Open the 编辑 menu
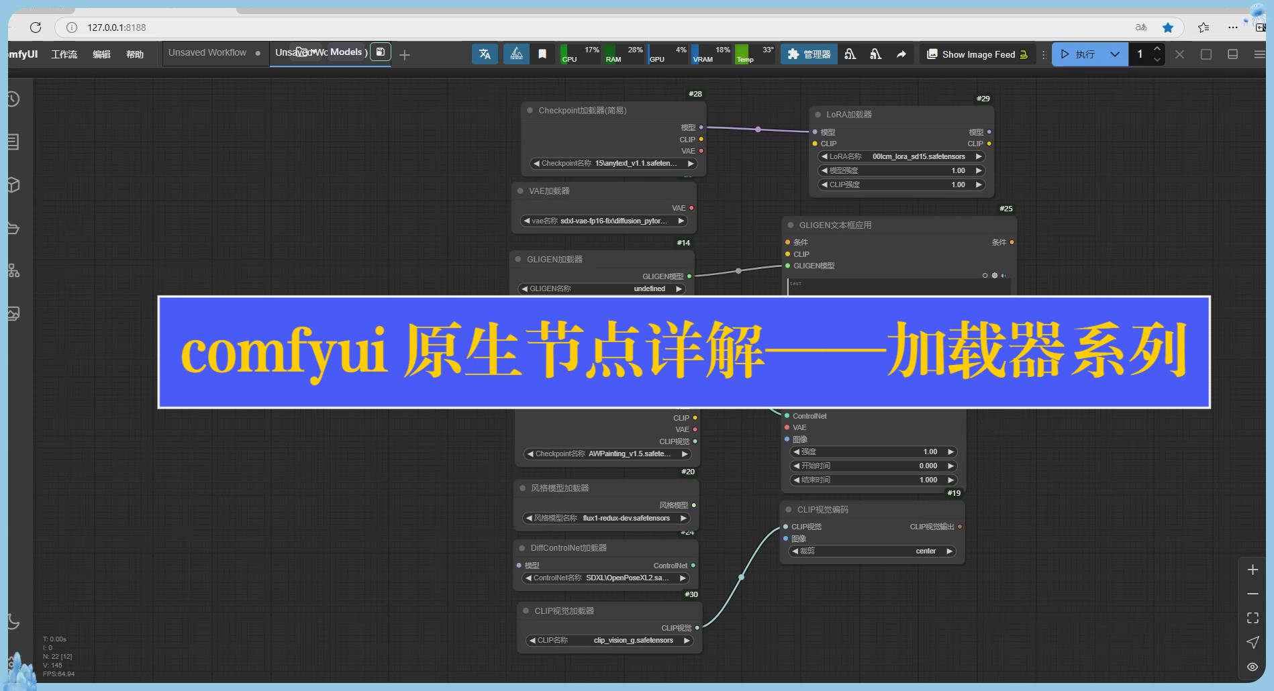Screen dimensions: 1274x691 click(x=101, y=54)
